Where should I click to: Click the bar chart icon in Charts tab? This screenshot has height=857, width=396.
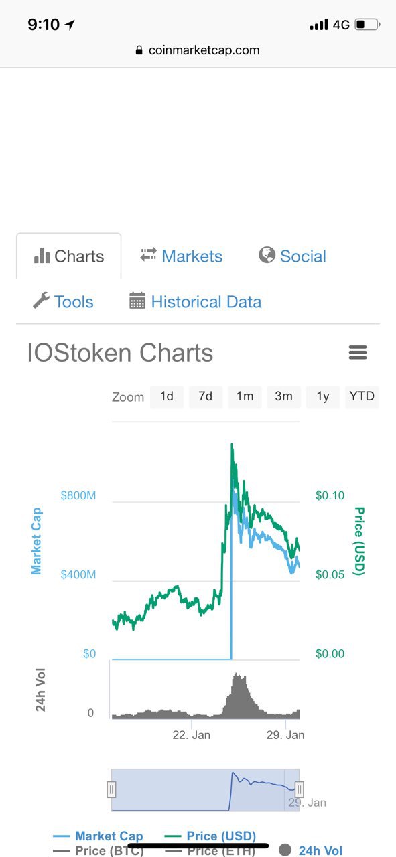click(42, 256)
